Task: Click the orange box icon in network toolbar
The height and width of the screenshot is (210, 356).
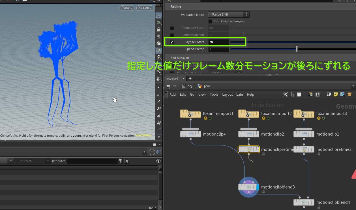Action: [349, 94]
